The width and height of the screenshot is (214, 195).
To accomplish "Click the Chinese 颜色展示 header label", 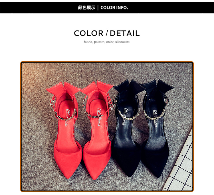I will point(86,8).
